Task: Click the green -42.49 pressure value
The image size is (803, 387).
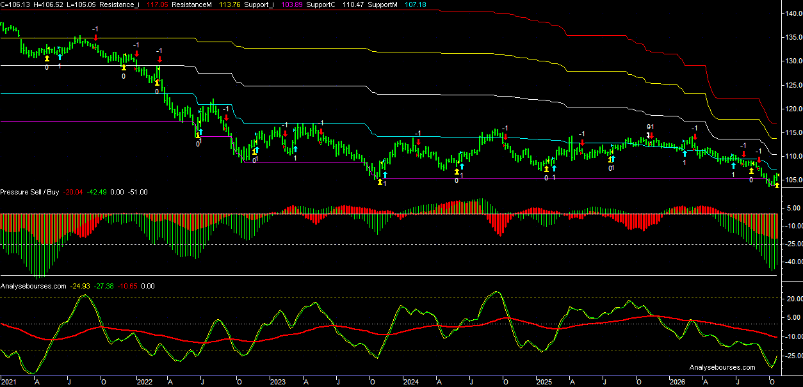Action: pos(97,192)
